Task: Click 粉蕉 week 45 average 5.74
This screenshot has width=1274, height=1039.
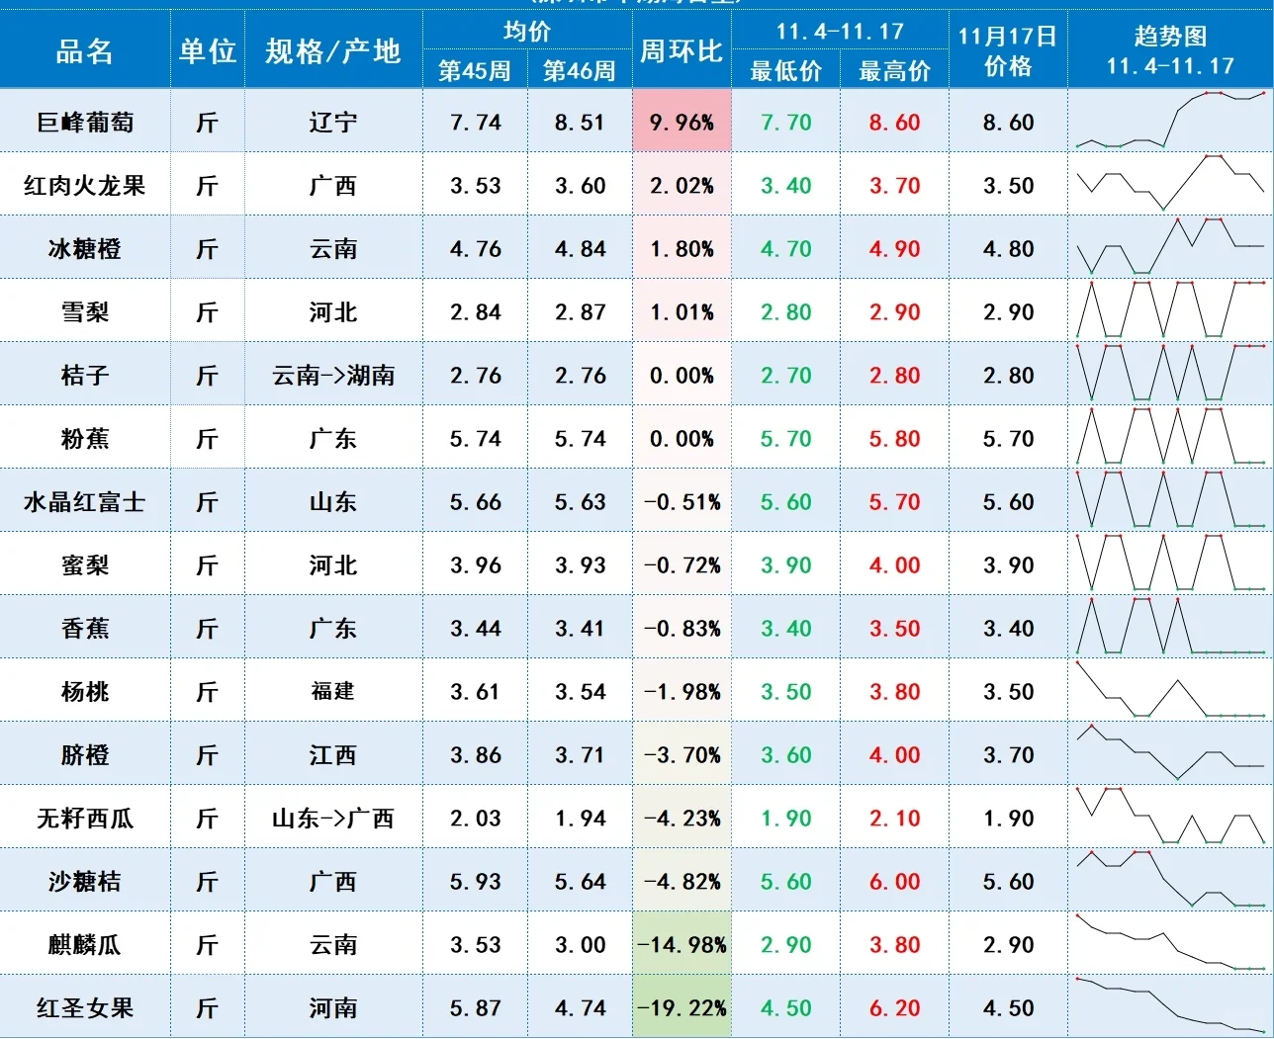Action: [475, 439]
